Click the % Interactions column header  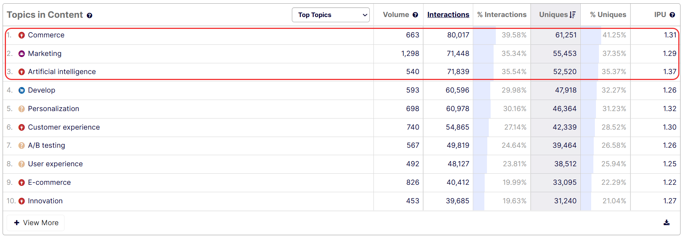click(x=502, y=15)
